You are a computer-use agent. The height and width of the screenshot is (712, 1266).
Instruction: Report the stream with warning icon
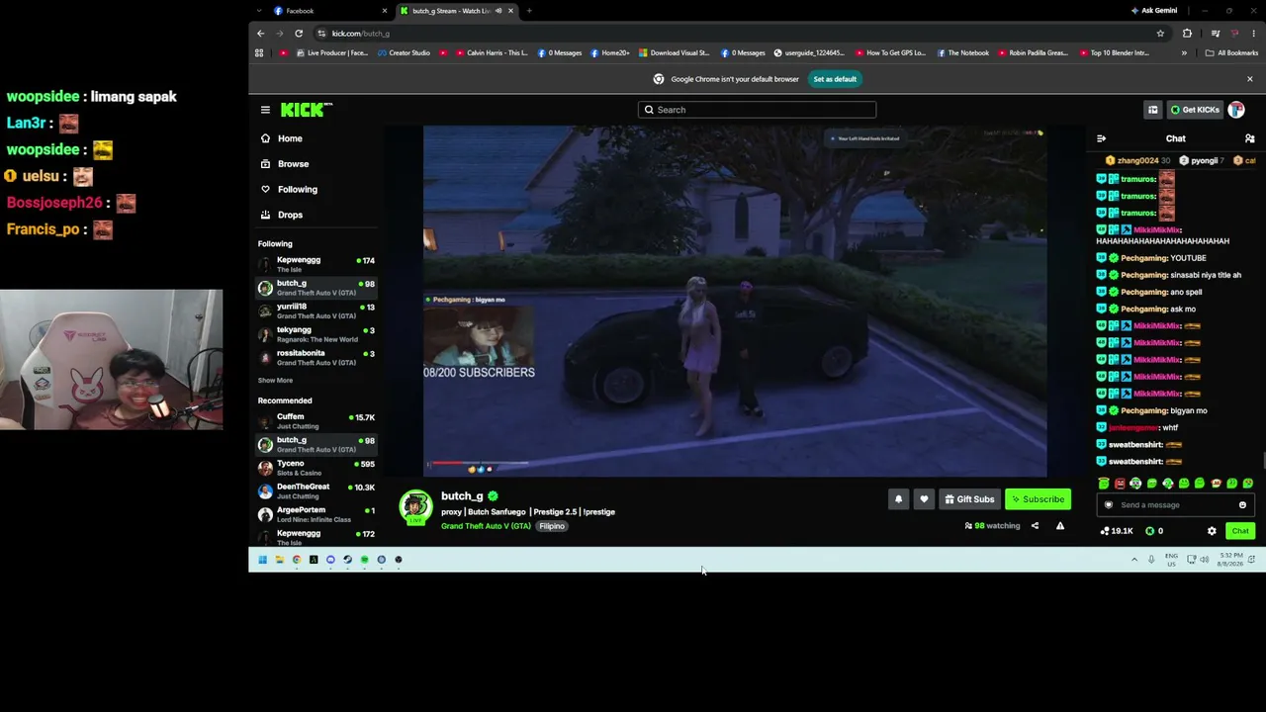(x=1060, y=526)
